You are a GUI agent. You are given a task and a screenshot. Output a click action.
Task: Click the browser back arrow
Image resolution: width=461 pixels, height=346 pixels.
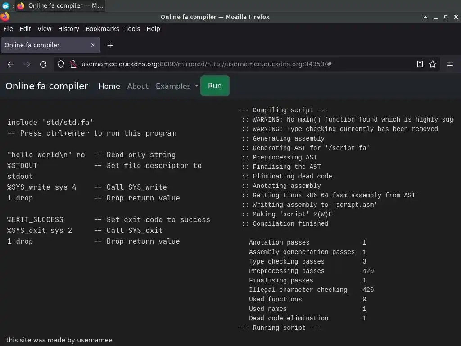tap(11, 64)
